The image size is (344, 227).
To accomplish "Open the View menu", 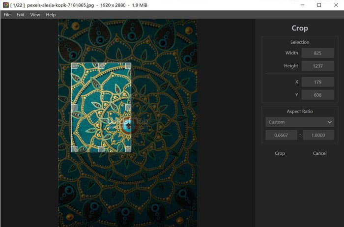I will [x=35, y=15].
